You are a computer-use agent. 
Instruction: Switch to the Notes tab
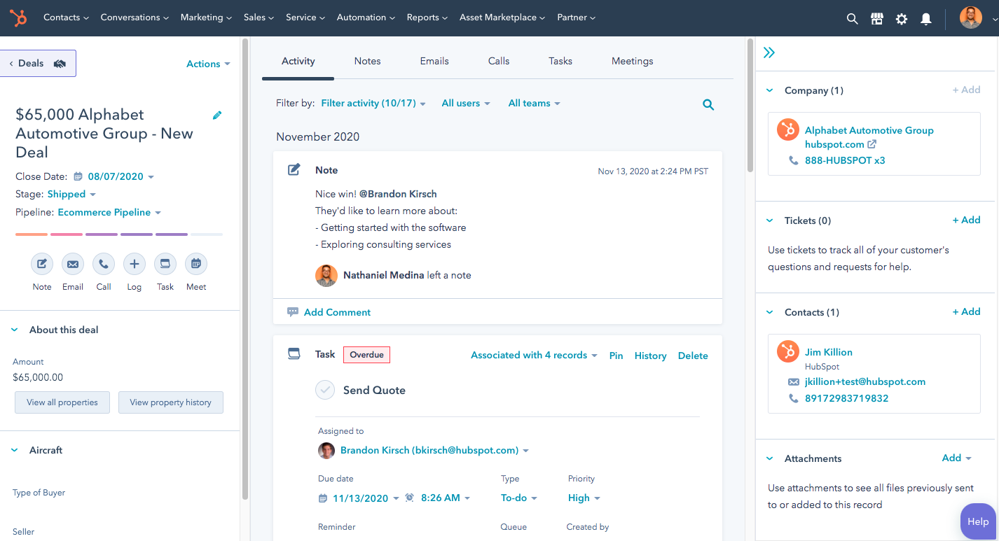(x=367, y=61)
